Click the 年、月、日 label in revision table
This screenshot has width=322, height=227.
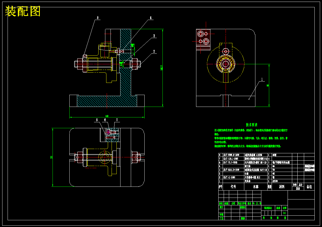257,204
